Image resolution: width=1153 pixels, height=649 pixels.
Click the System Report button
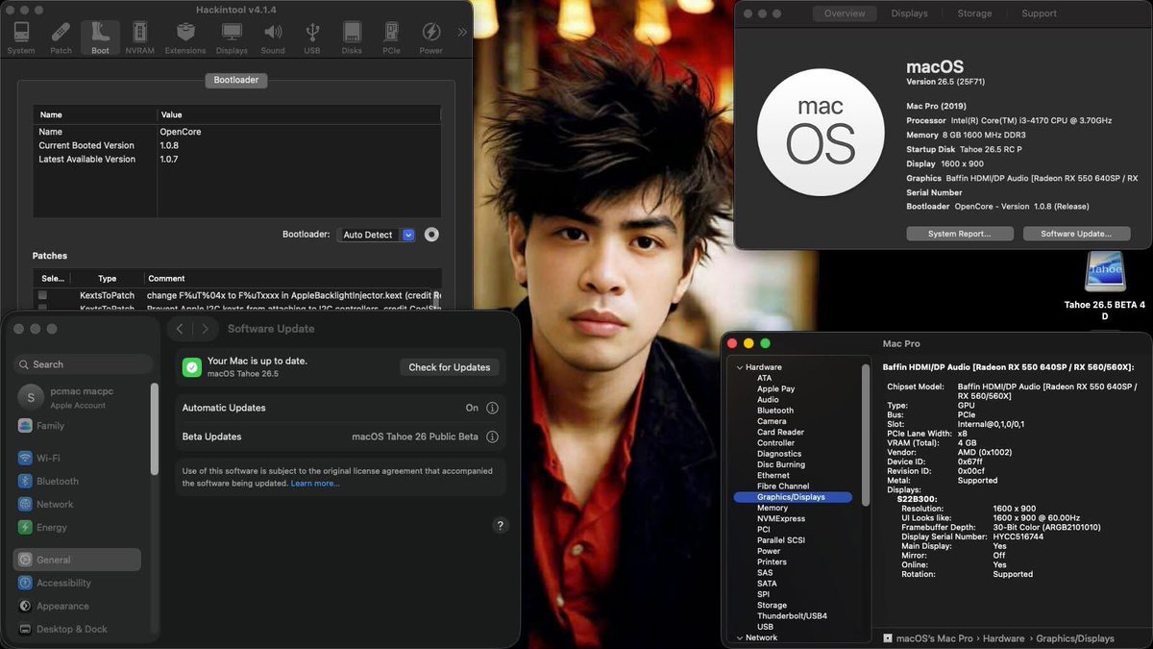pyautogui.click(x=960, y=234)
